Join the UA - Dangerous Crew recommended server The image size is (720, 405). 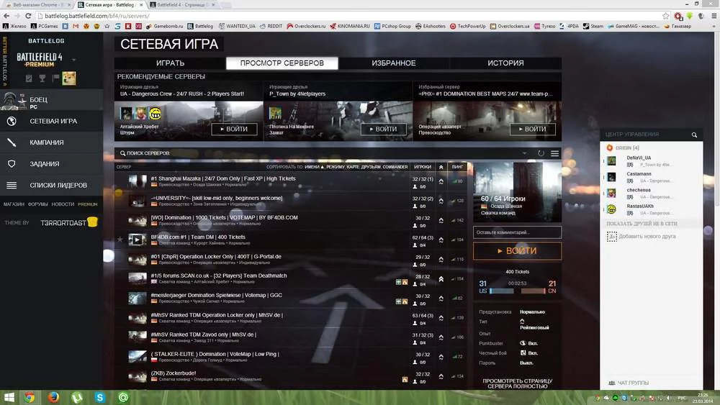point(234,129)
